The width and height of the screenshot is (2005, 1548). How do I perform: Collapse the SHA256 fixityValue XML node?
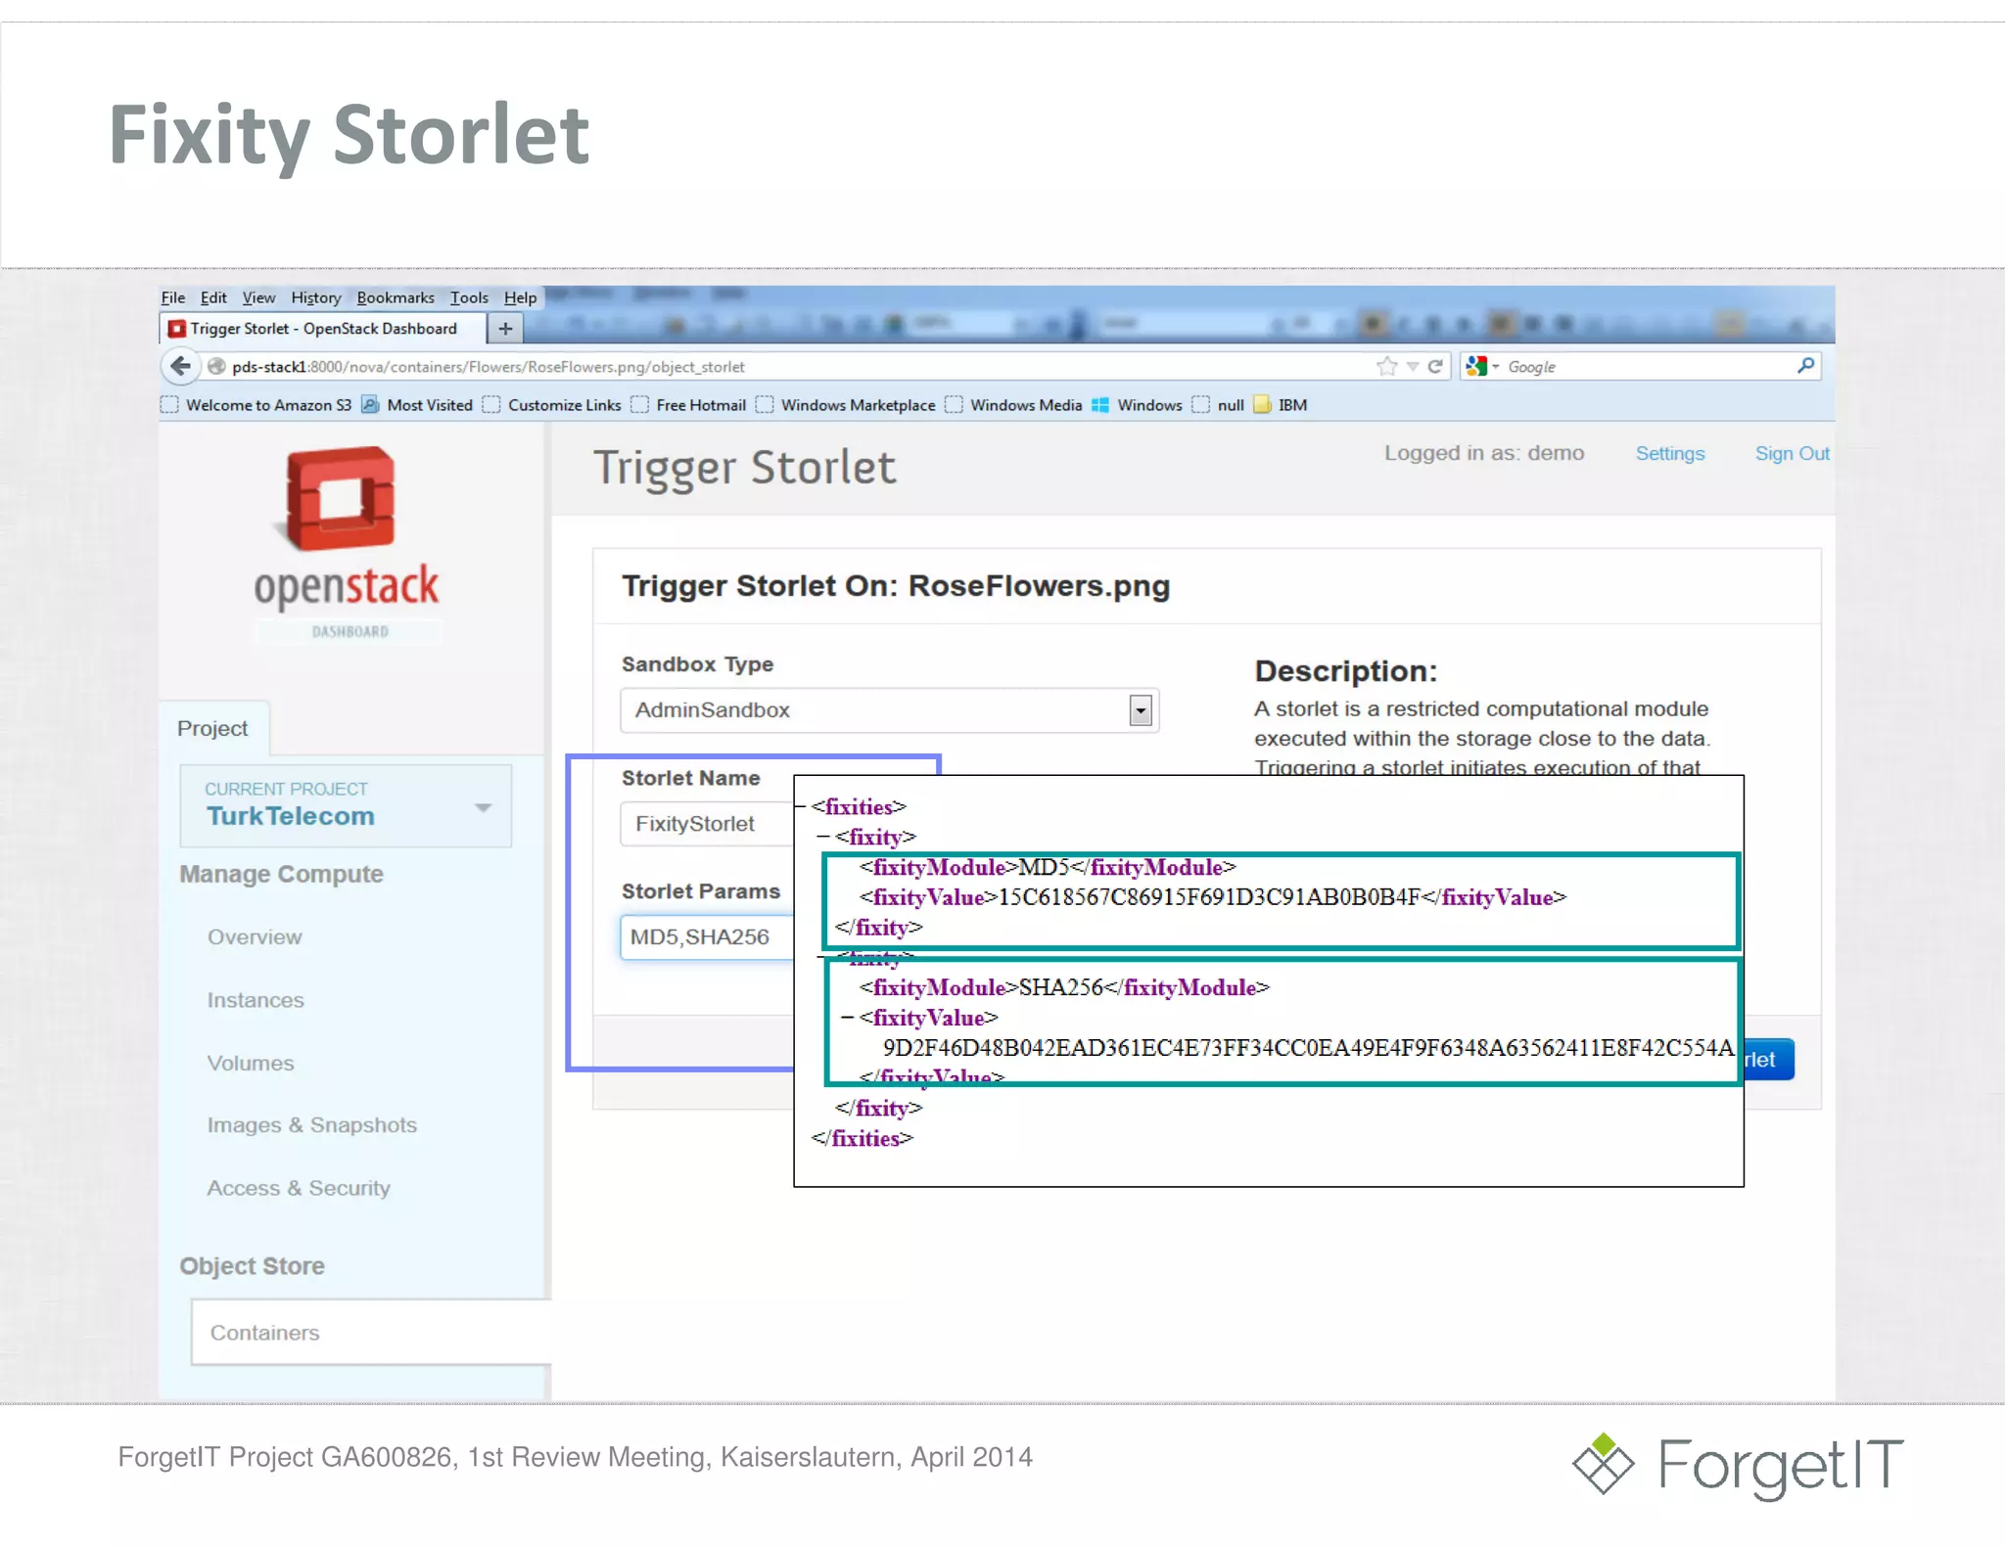click(x=848, y=1019)
